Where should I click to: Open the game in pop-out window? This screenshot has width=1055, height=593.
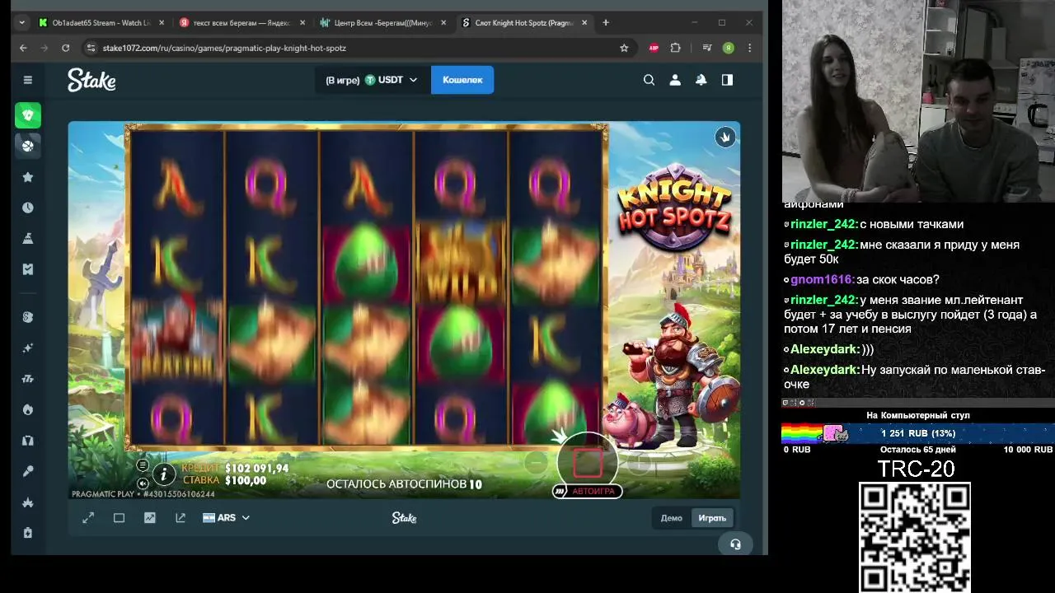pos(181,518)
